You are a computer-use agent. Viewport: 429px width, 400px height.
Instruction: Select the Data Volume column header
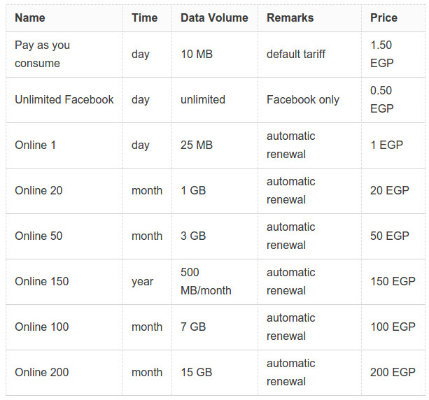pos(214,17)
